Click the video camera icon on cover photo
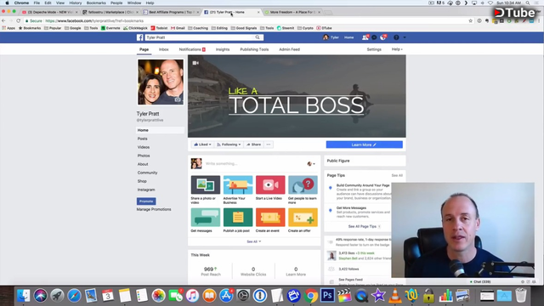This screenshot has height=306, width=544. click(195, 63)
